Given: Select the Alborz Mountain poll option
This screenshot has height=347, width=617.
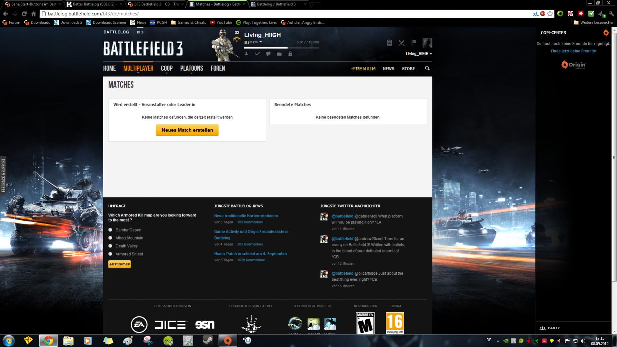Looking at the screenshot, I should pyautogui.click(x=110, y=238).
